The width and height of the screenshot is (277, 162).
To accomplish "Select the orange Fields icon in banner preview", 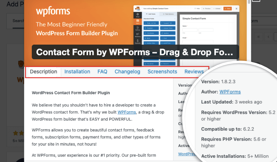I will click(138, 22).
